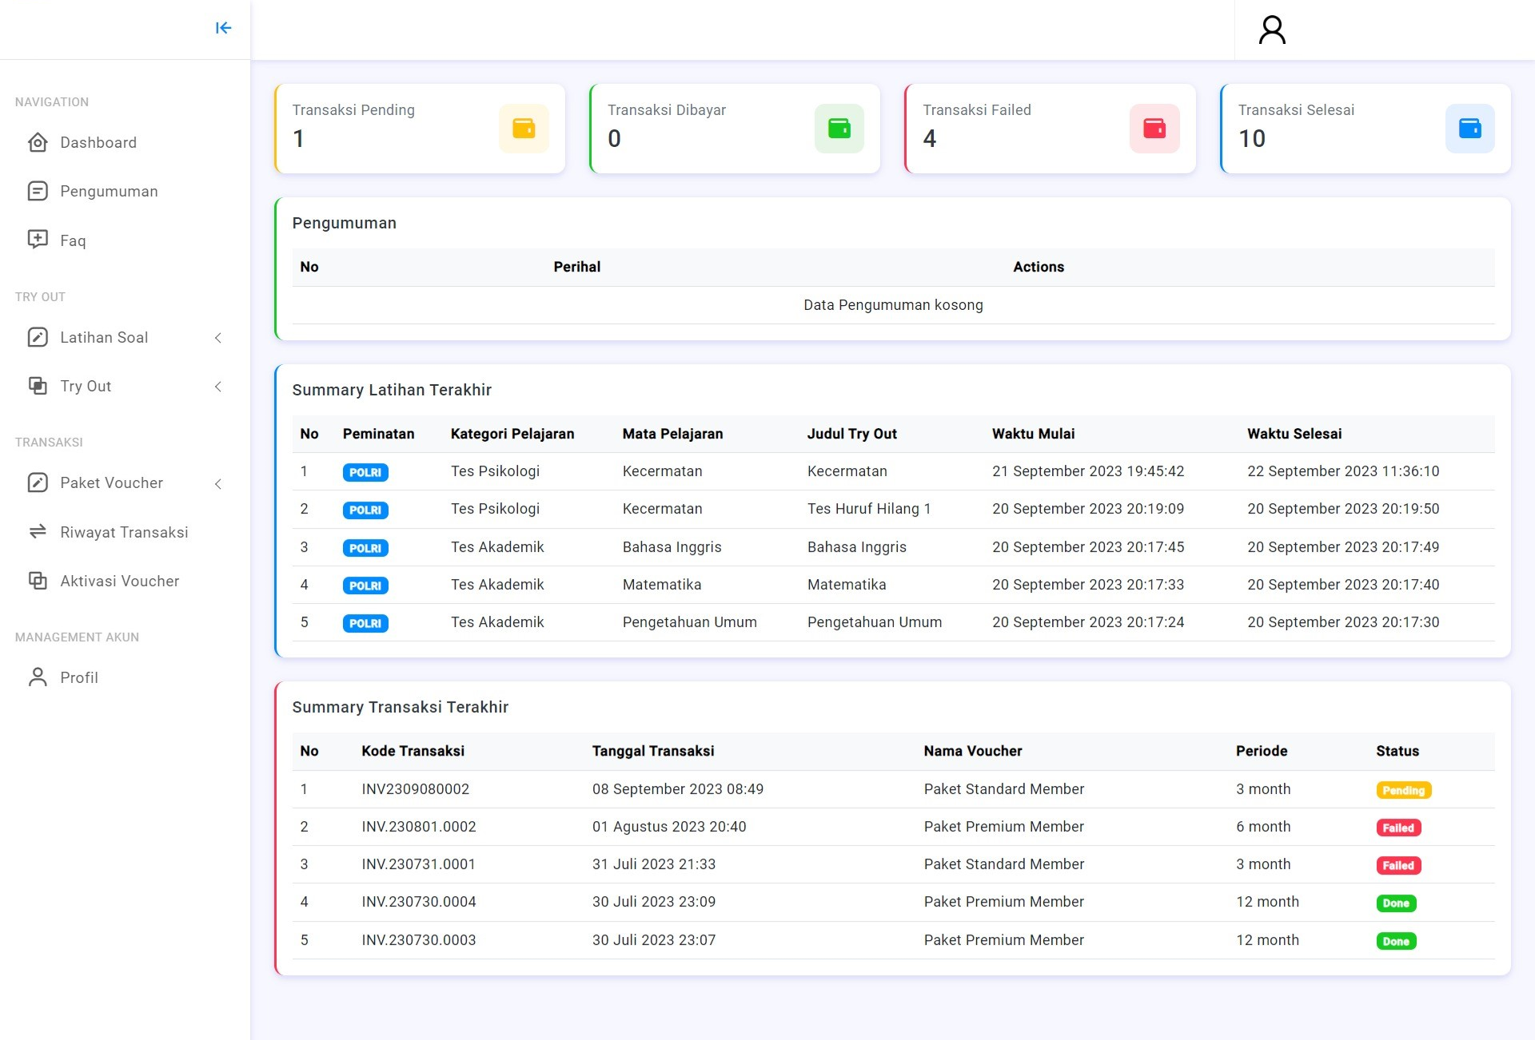Open the Riwayat Transaksi menu item
Screen dimensions: 1535x1040
[x=124, y=532]
